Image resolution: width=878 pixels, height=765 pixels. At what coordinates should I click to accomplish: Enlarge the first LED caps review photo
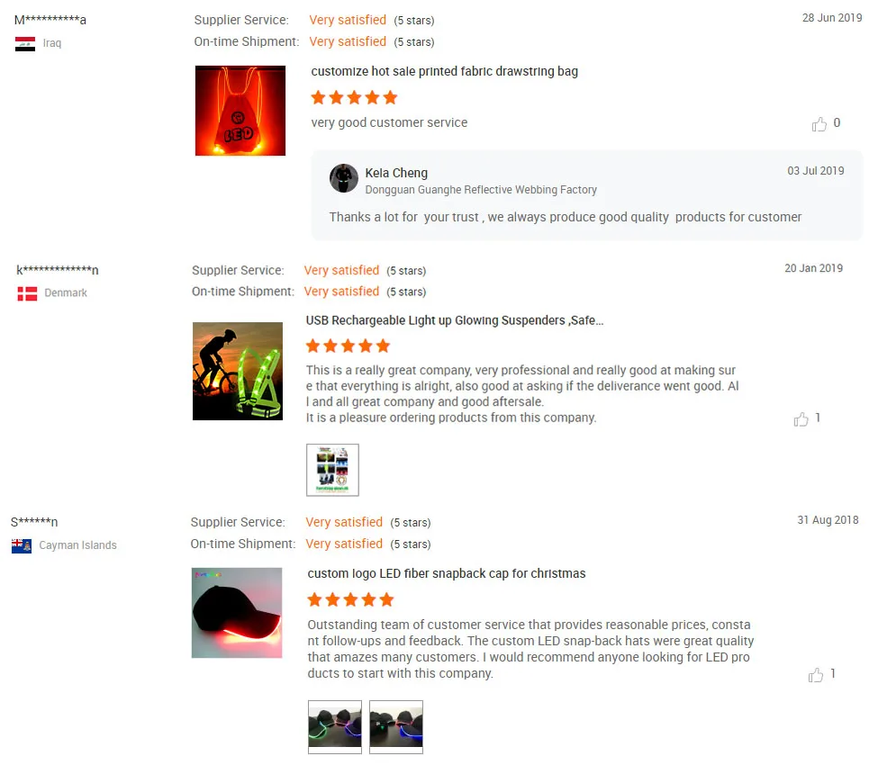tap(335, 727)
